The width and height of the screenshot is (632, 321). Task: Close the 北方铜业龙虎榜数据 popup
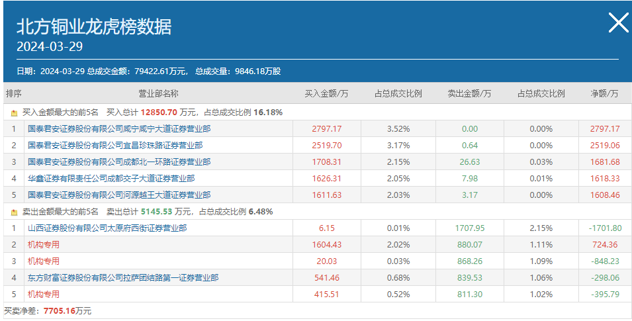(618, 23)
